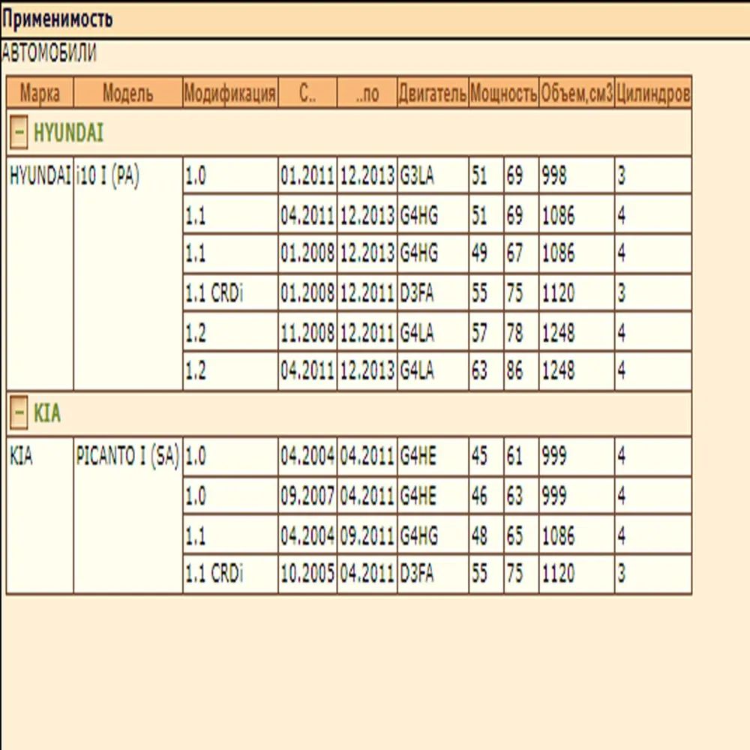750x750 pixels.
Task: Click the G3LA engine cell
Action: point(418,177)
